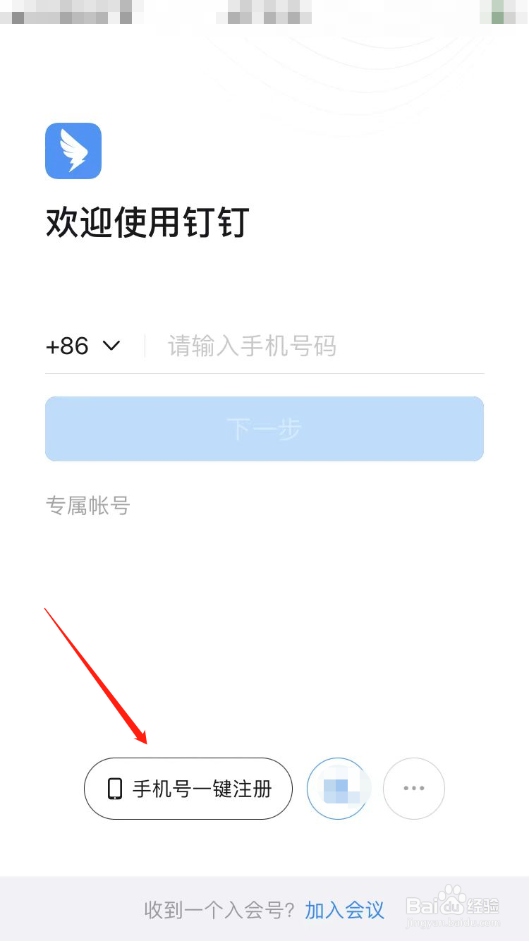Tap the 手机号一键注册 button
The image size is (529, 941).
point(188,789)
